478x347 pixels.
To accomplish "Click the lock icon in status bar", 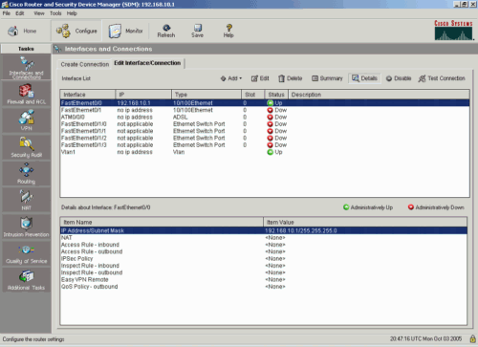I will [472, 338].
